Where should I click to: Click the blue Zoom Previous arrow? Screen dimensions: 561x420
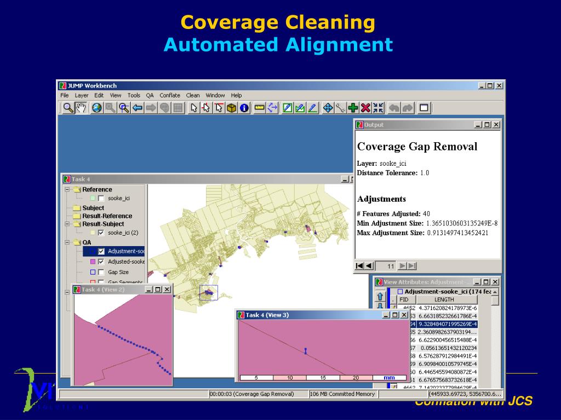point(138,108)
